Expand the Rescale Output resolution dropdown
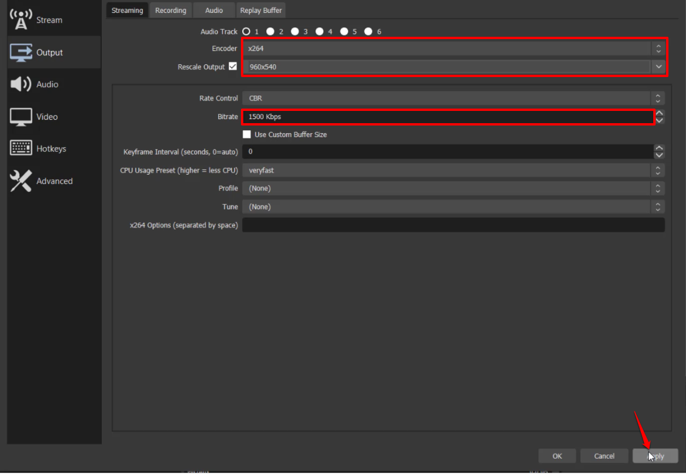The width and height of the screenshot is (686, 474). (659, 67)
